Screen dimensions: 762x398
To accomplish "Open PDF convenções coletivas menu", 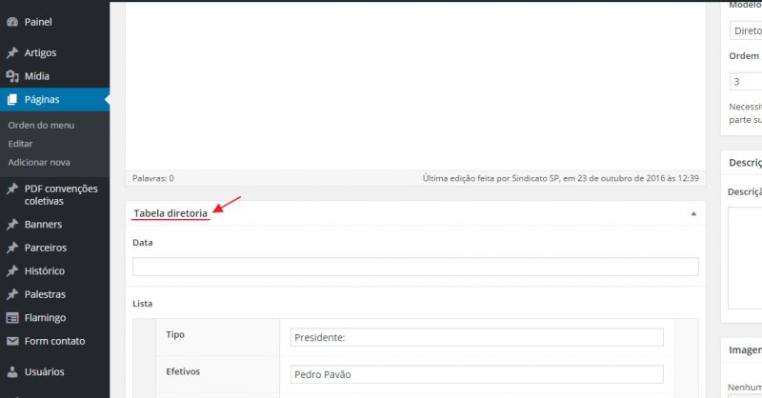I will coord(61,194).
